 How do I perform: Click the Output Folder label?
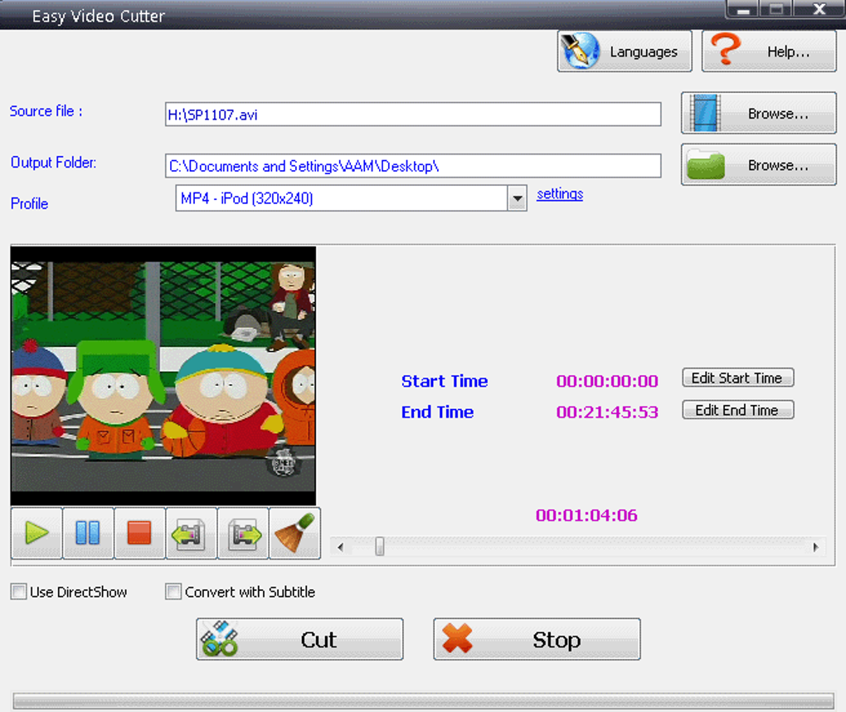[53, 162]
